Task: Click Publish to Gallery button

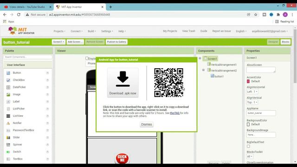Action: (116, 42)
